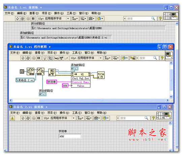Screen dimensions: 182x155
Task: Open 查看 menu in block diagram window
Action: tap(39, 53)
